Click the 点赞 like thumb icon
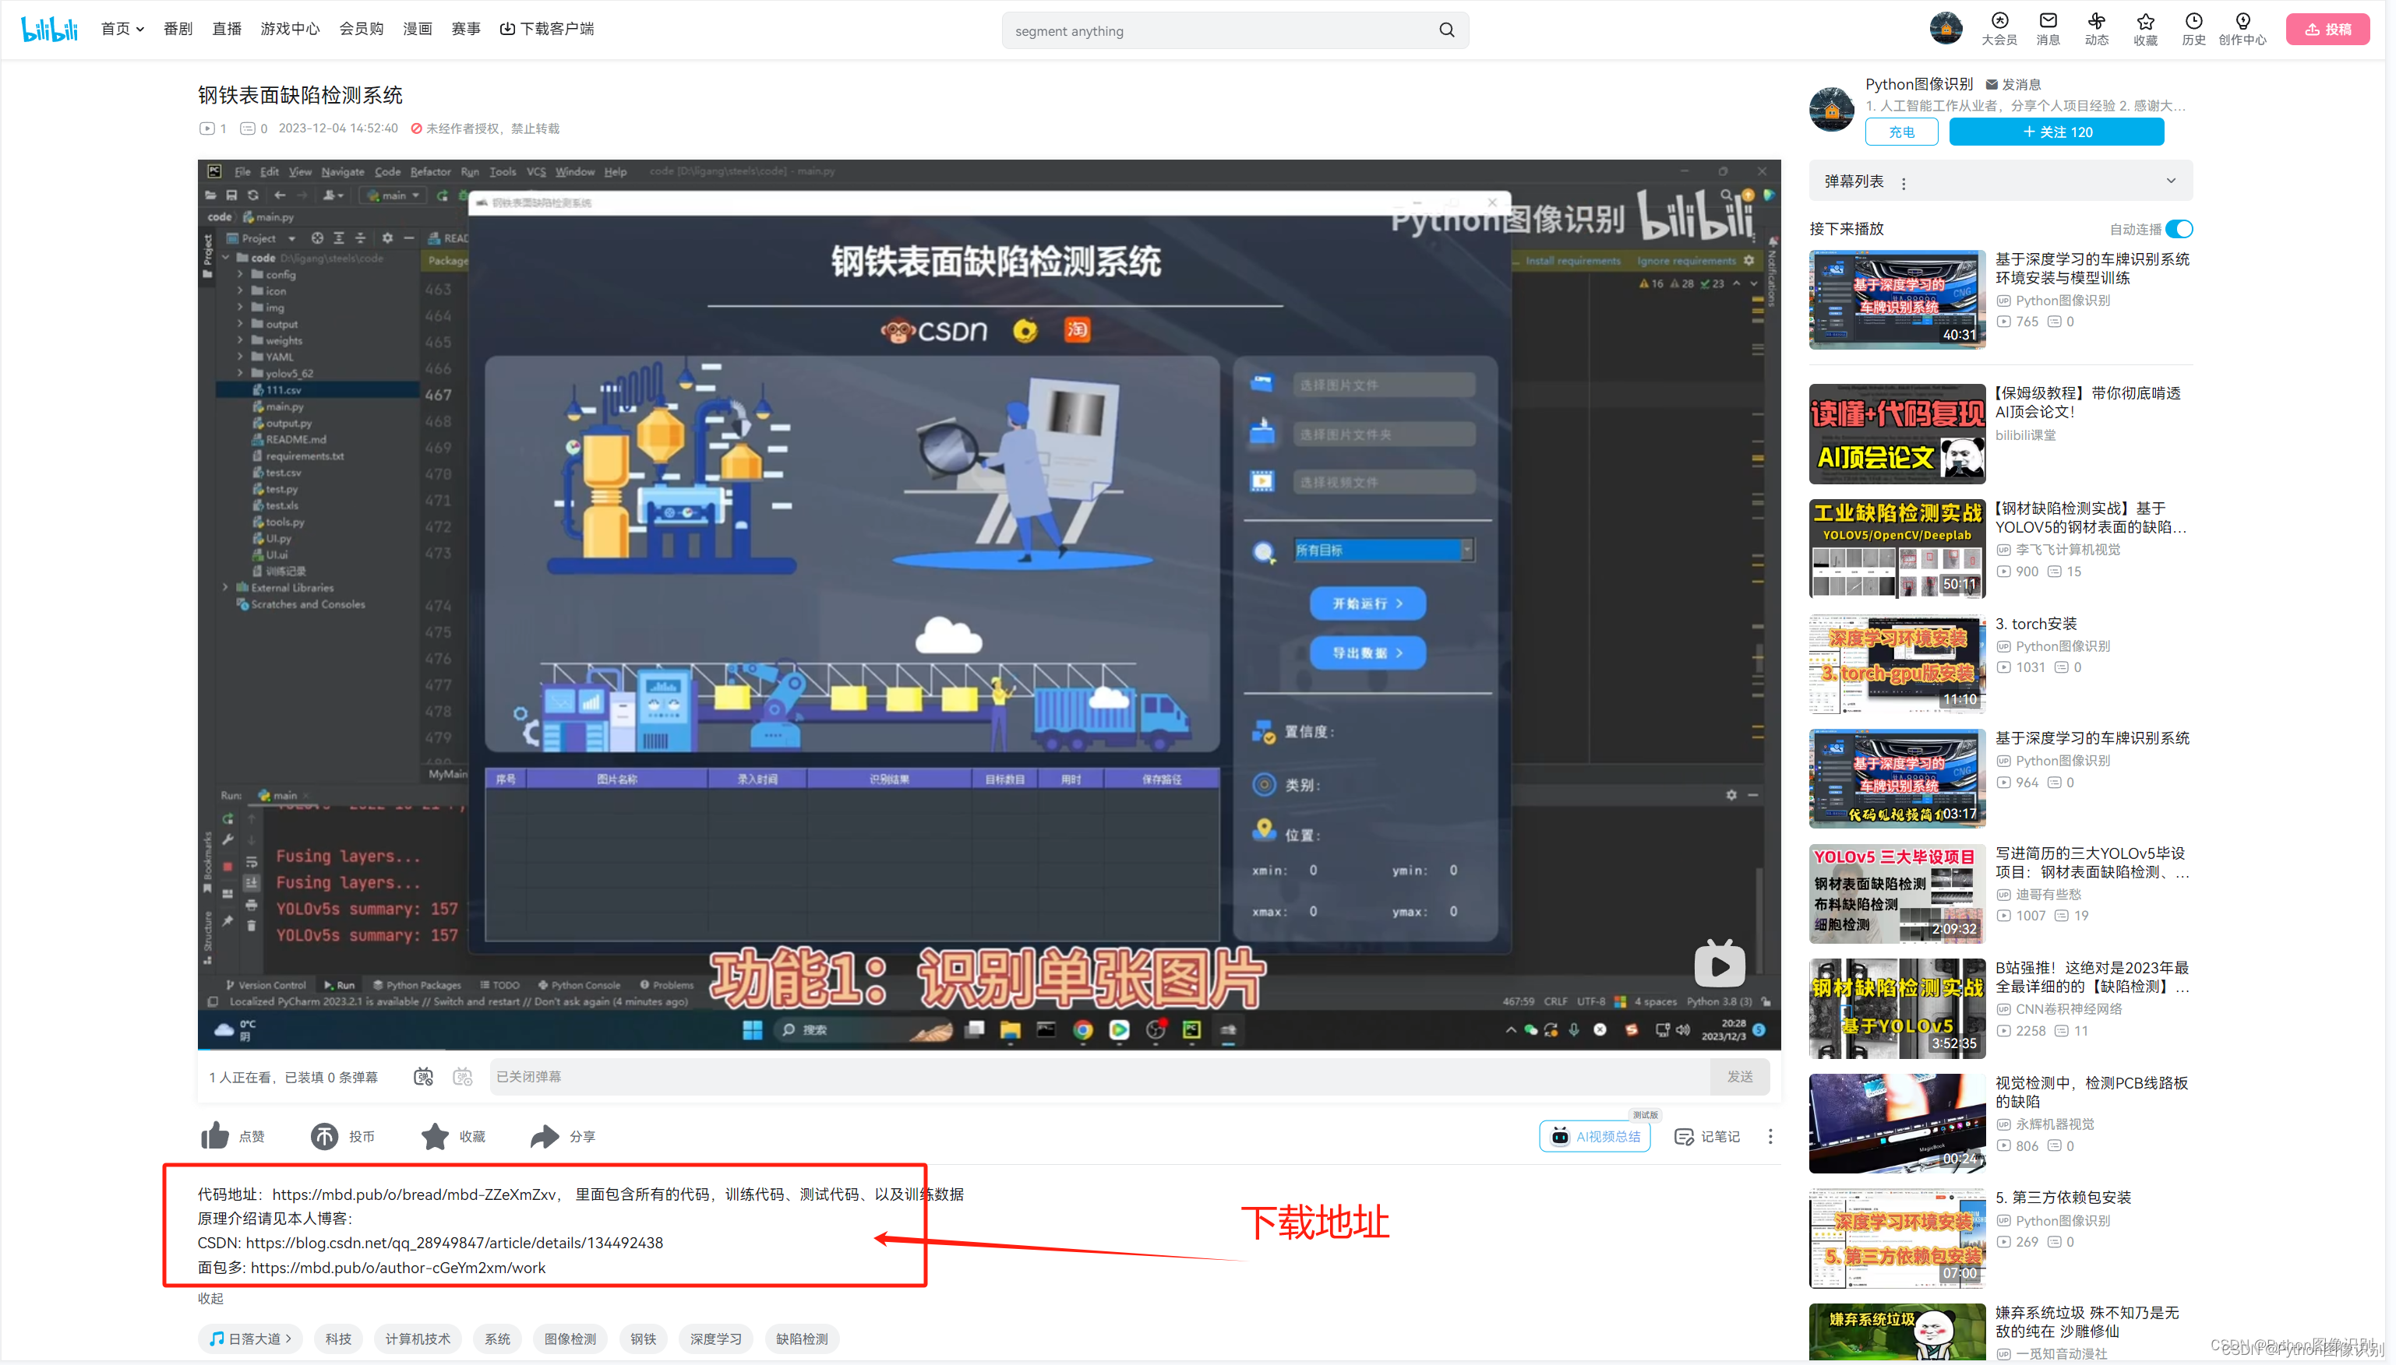The width and height of the screenshot is (2396, 1365). [215, 1135]
